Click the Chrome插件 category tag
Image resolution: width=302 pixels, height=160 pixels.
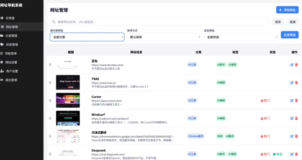point(196,136)
